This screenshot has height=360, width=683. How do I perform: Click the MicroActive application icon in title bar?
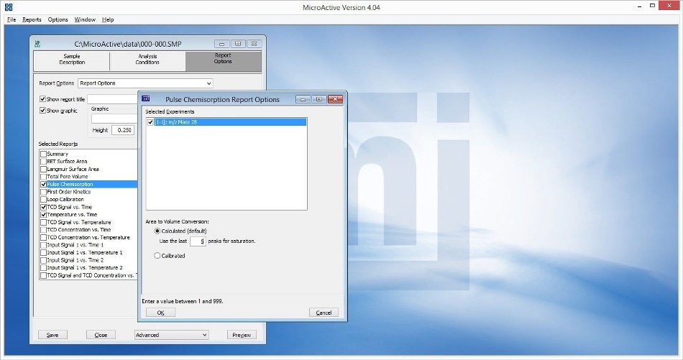pyautogui.click(x=9, y=7)
